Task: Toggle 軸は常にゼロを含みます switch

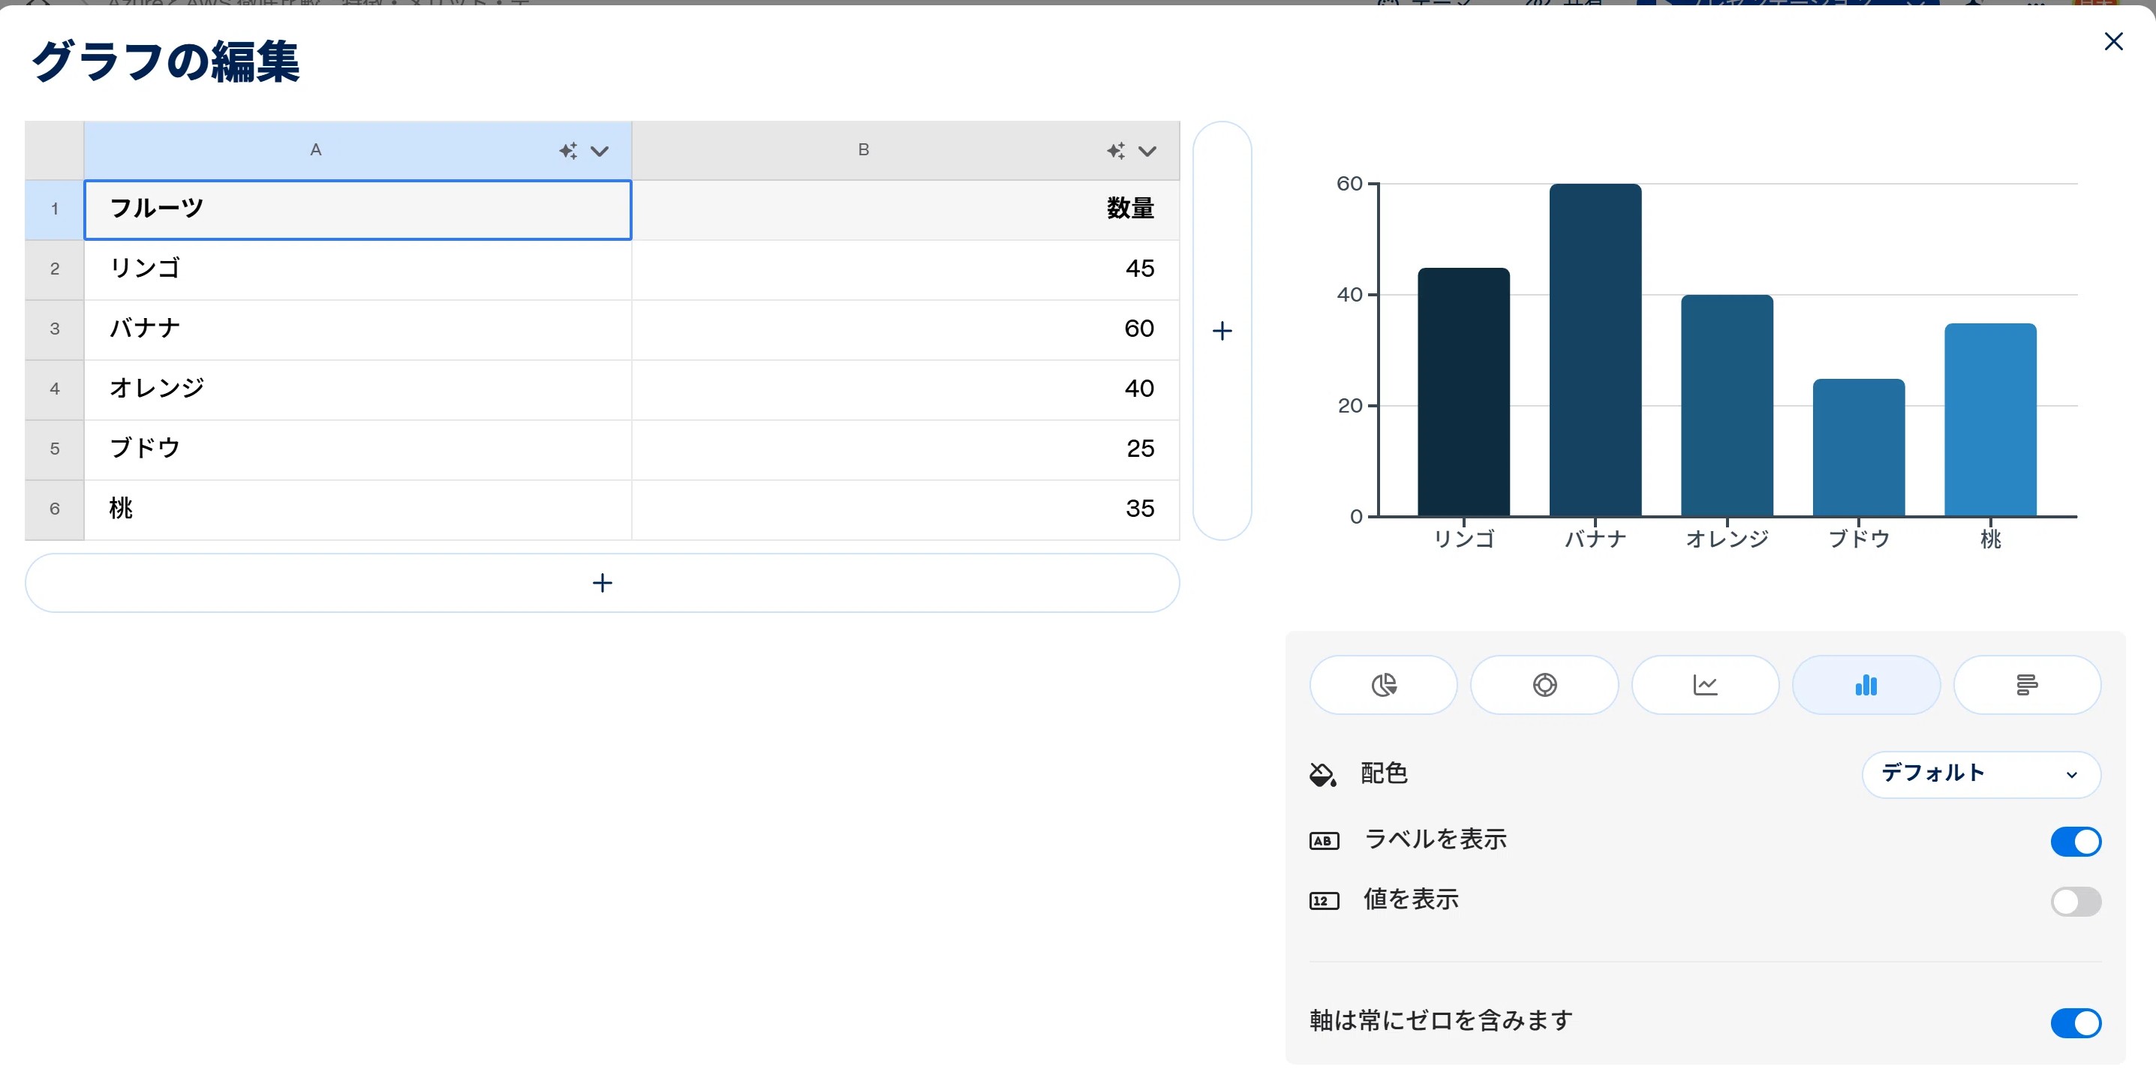Action: tap(2075, 1023)
